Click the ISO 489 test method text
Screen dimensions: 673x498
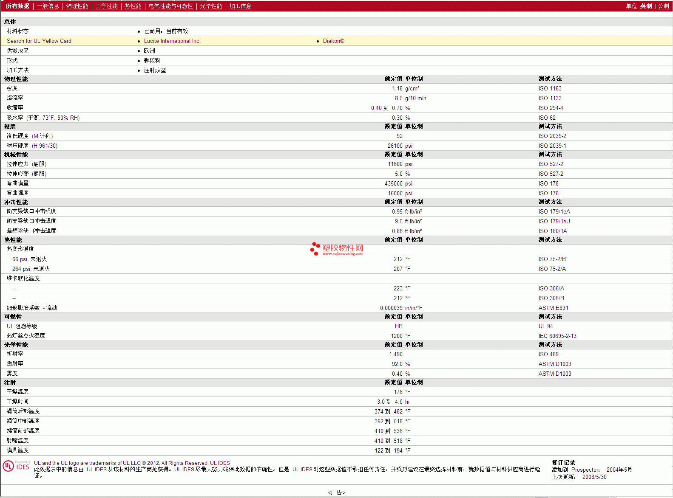(x=548, y=354)
